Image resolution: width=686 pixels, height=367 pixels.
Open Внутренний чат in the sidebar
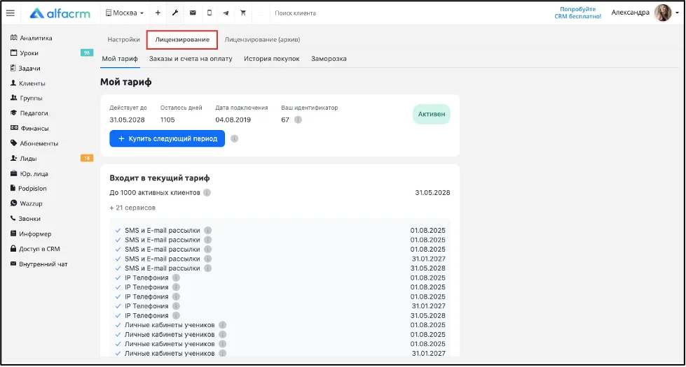[39, 264]
